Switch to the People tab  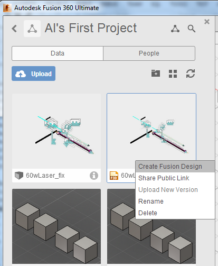click(149, 53)
